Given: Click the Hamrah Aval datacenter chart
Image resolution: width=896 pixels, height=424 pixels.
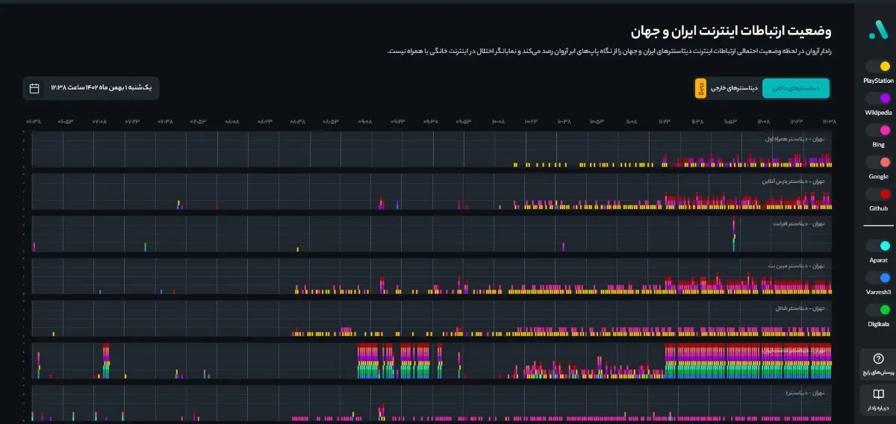Looking at the screenshot, I should 433,149.
